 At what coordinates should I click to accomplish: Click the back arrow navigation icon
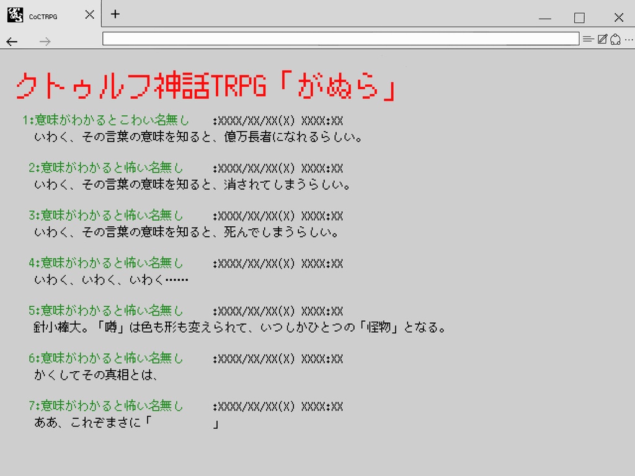12,42
